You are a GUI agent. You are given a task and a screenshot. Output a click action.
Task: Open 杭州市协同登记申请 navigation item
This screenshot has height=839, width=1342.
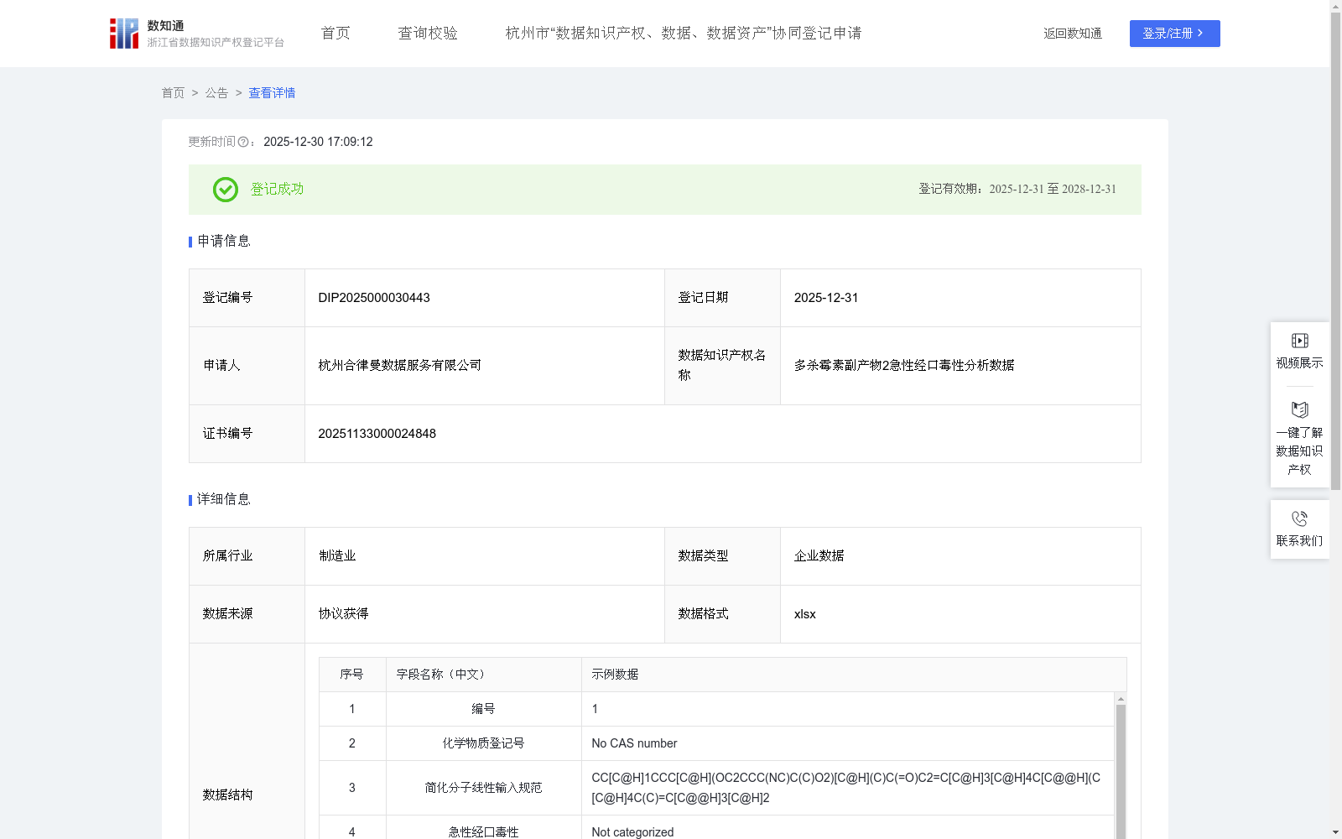[684, 34]
